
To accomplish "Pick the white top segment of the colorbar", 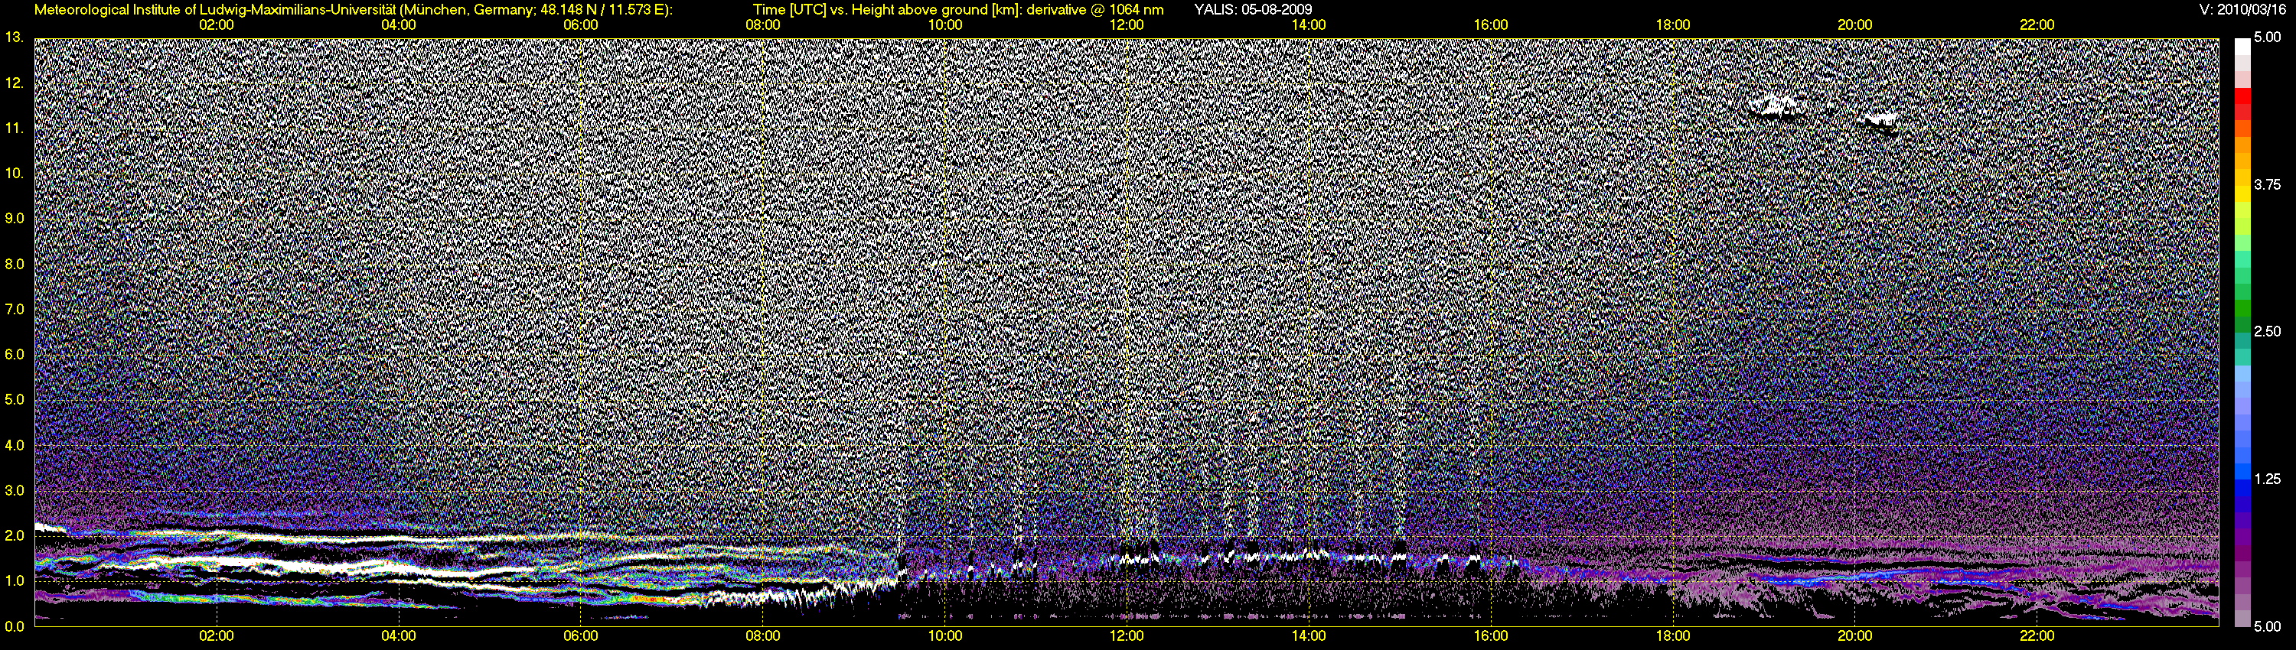I will click(x=2242, y=47).
